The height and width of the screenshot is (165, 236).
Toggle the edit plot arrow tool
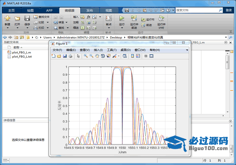click(x=78, y=56)
